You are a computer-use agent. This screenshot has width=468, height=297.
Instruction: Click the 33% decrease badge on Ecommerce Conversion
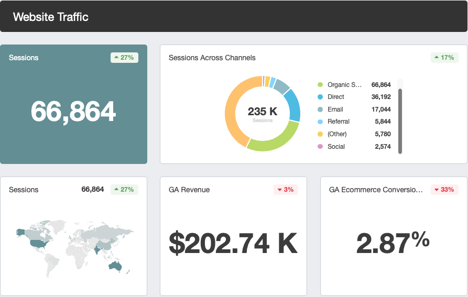click(444, 190)
